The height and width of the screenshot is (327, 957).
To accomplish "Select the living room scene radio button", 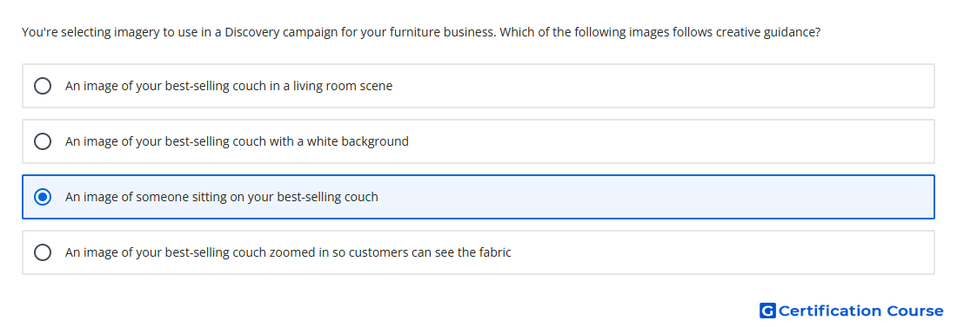I will 43,86.
